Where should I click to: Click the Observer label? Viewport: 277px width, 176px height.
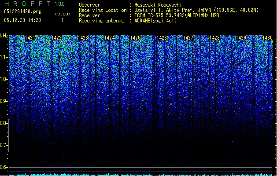tap(89, 5)
